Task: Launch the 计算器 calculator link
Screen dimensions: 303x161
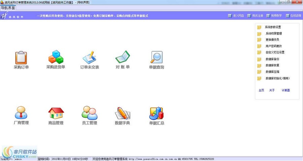Action: tap(285, 90)
